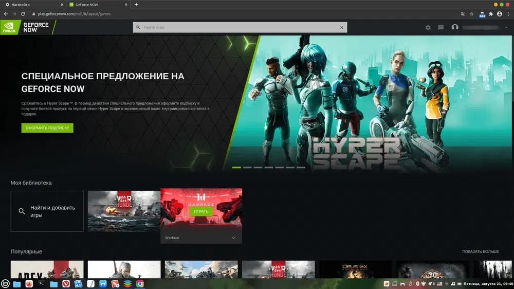Open the Chrome profile icon

click(499, 14)
